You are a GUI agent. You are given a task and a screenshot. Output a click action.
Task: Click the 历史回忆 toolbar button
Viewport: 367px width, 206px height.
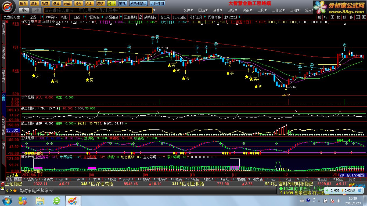179,17
